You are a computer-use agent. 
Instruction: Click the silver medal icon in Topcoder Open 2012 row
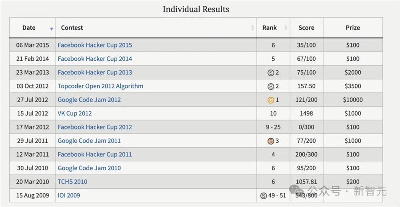270,86
